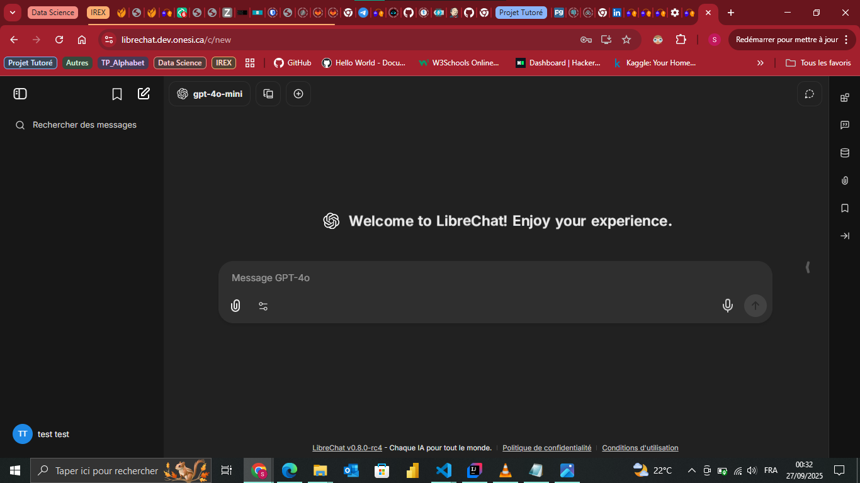
Task: Click the Message GPT-4o input field
Action: point(495,278)
